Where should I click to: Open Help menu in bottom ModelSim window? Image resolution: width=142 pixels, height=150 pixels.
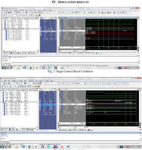tap(52, 81)
